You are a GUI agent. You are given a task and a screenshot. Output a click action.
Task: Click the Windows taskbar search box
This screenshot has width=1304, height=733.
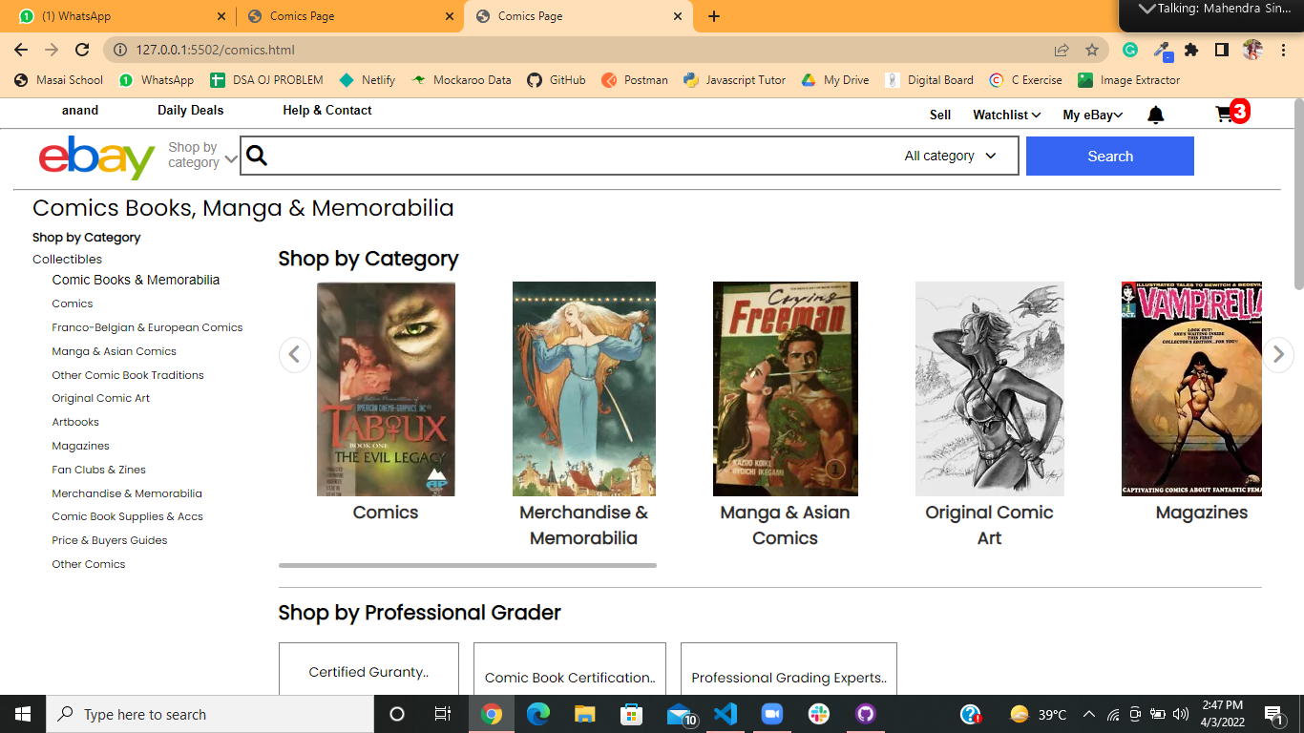(210, 714)
